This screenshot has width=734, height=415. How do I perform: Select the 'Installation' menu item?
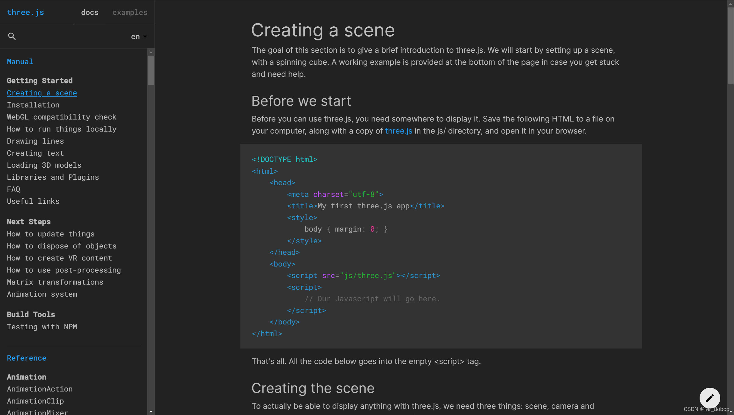tap(33, 105)
